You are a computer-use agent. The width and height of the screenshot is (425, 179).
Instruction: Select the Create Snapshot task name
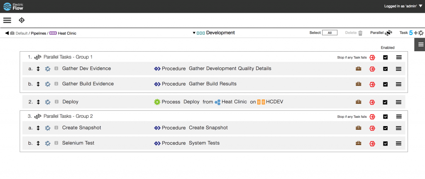point(82,128)
